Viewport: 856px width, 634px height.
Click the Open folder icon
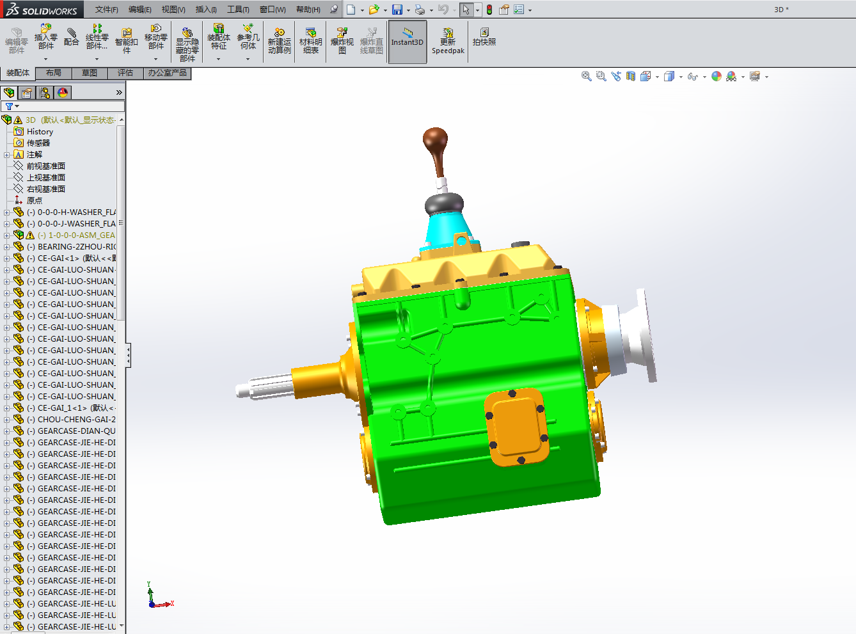(x=374, y=10)
